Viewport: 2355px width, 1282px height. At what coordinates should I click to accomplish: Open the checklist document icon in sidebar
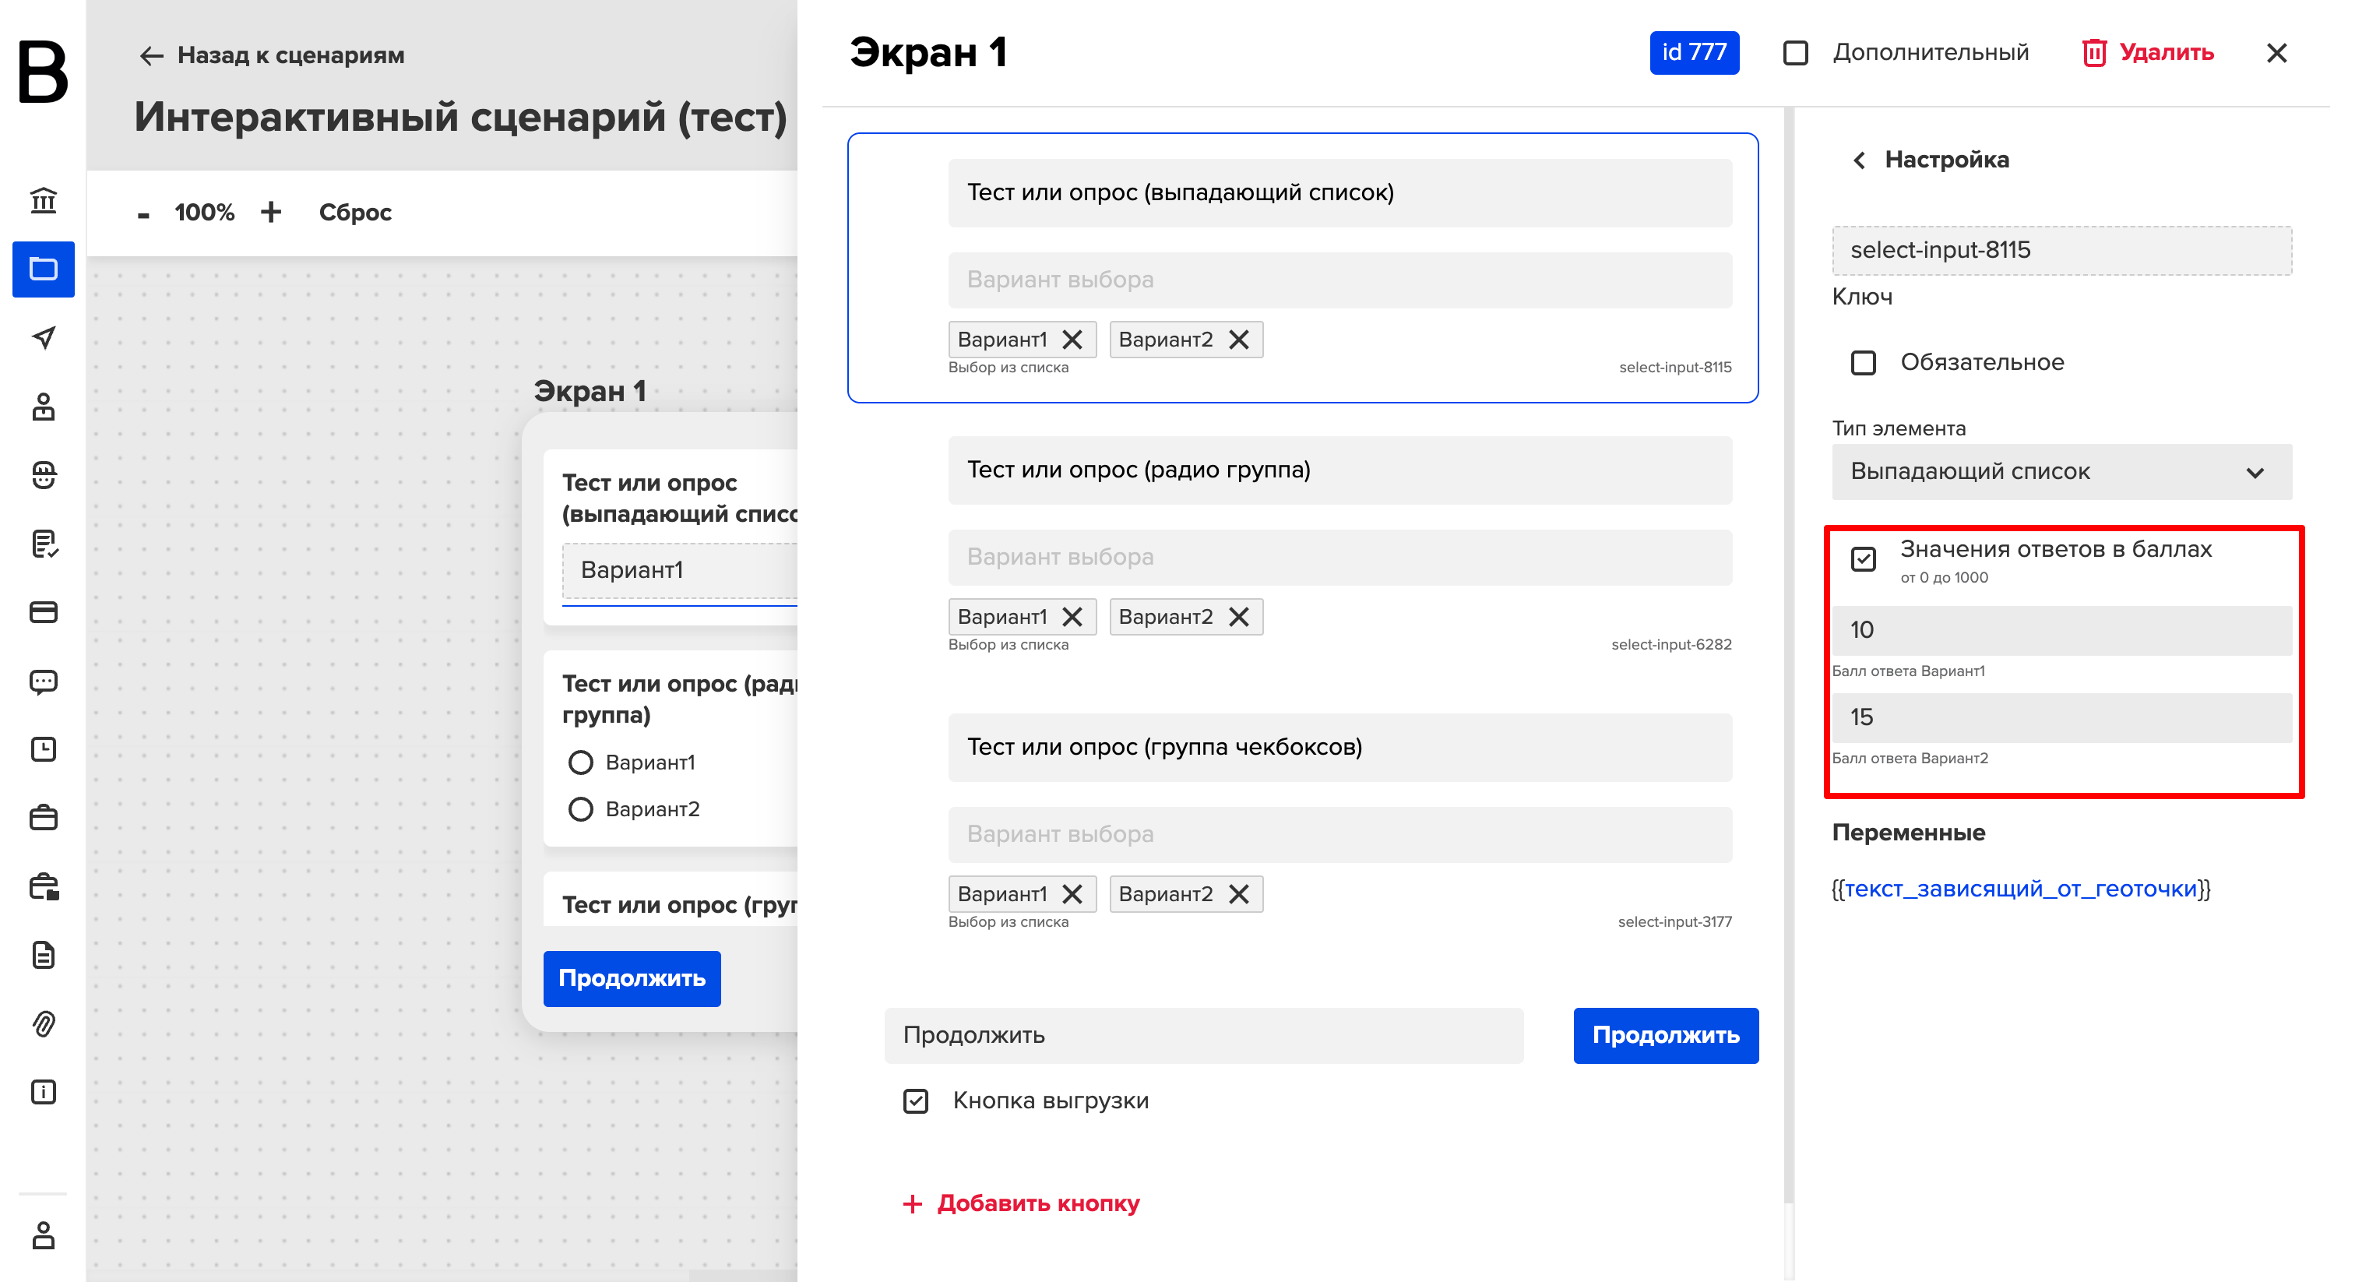[x=43, y=543]
